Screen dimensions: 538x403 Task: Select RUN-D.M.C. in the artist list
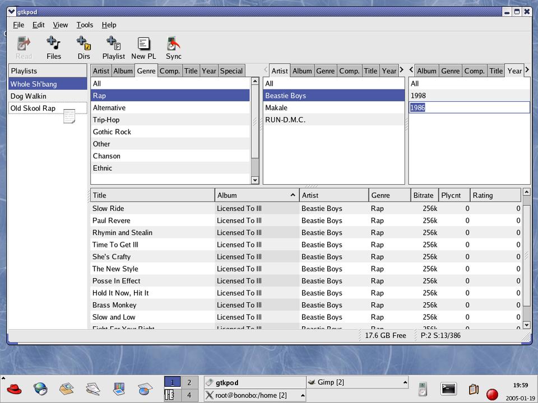coord(285,120)
